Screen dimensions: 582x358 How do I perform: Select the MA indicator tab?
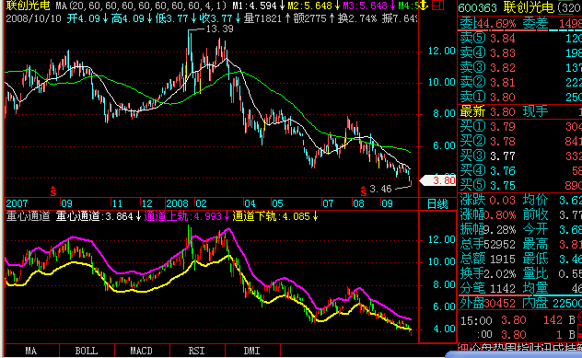(x=31, y=351)
